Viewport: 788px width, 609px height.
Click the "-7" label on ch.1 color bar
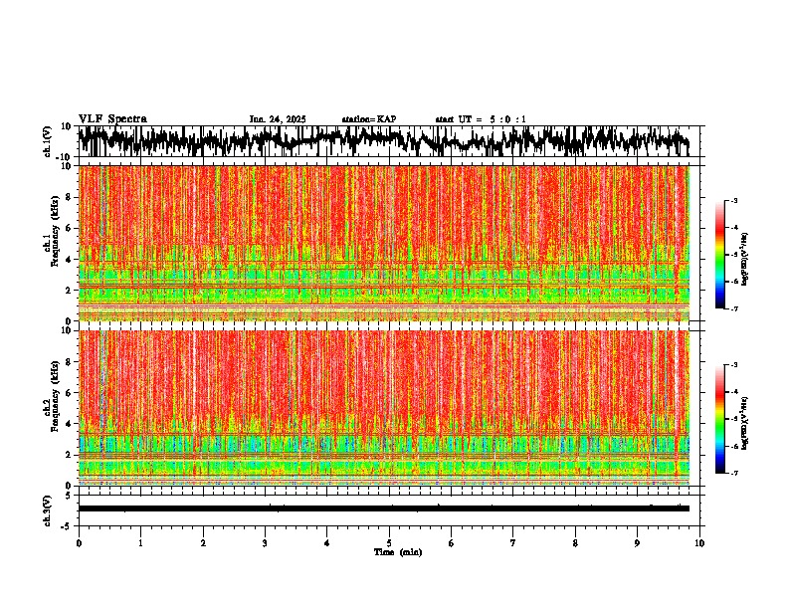point(733,308)
